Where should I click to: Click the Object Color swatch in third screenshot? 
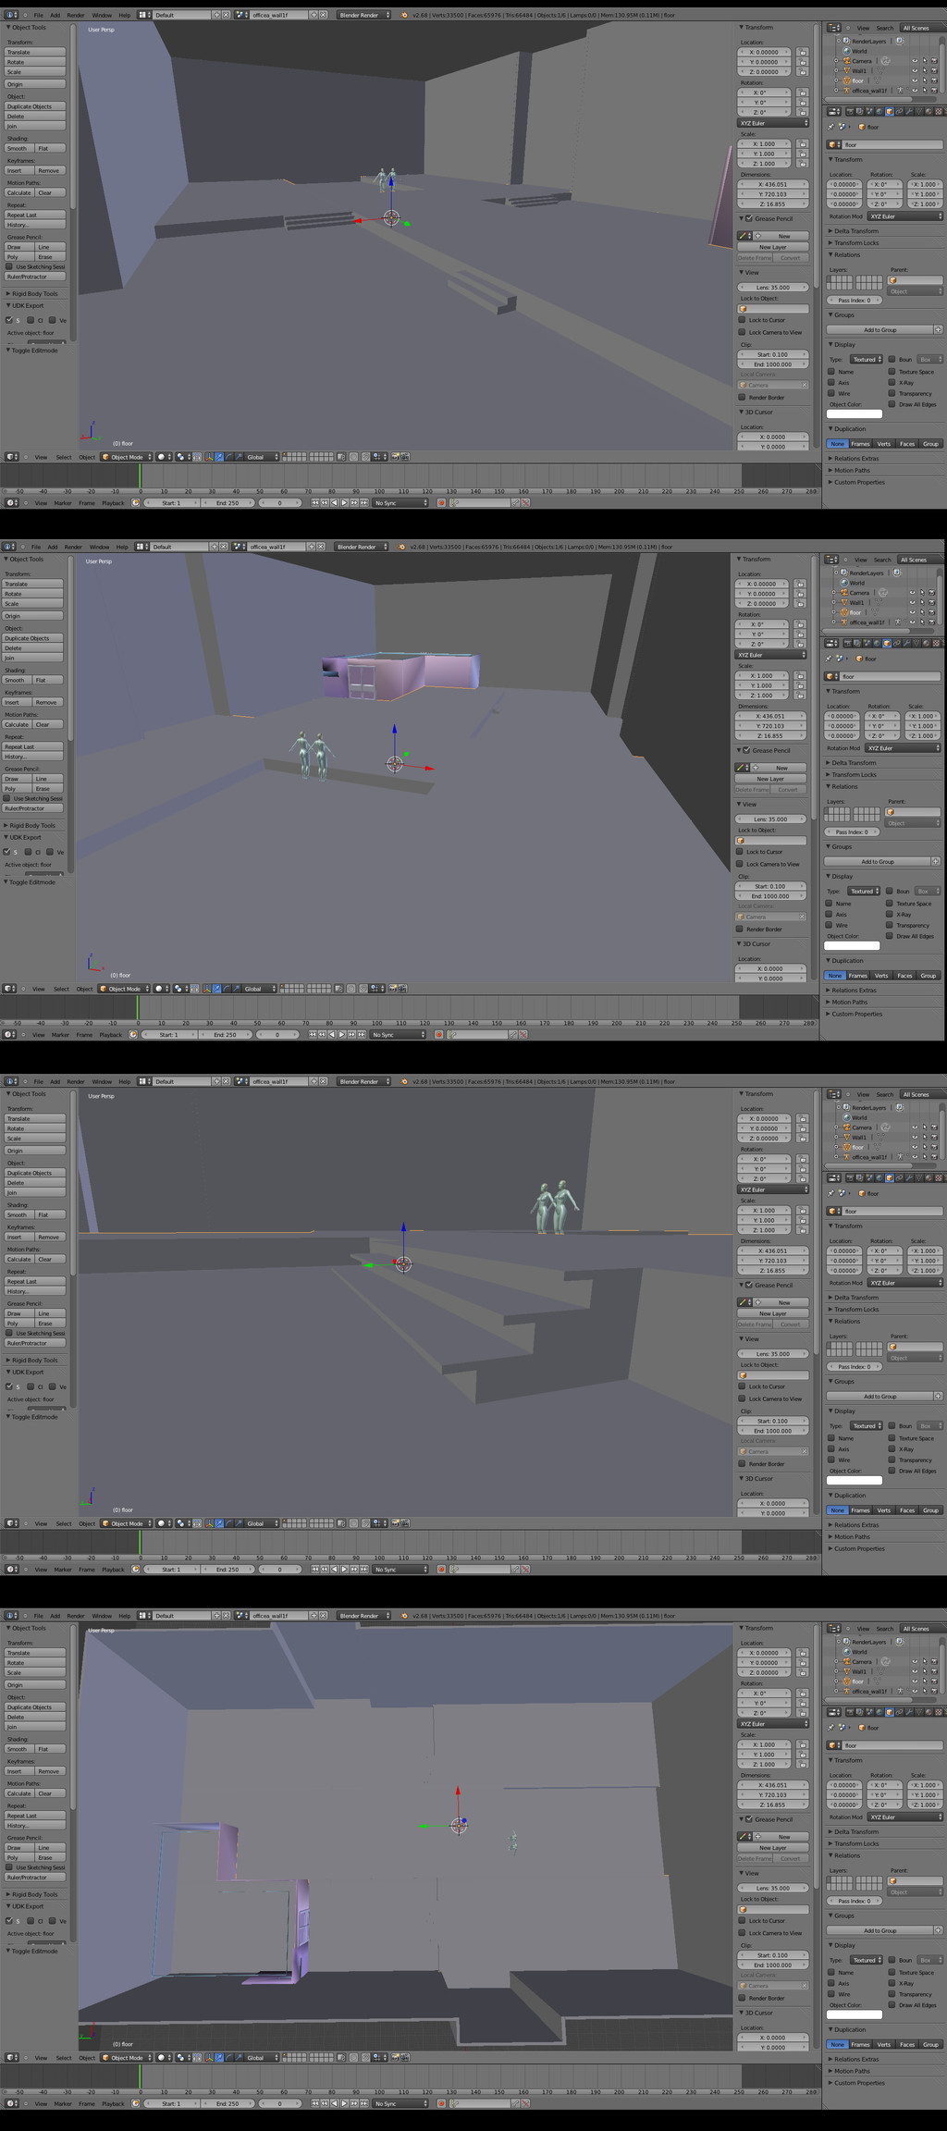pos(855,1481)
